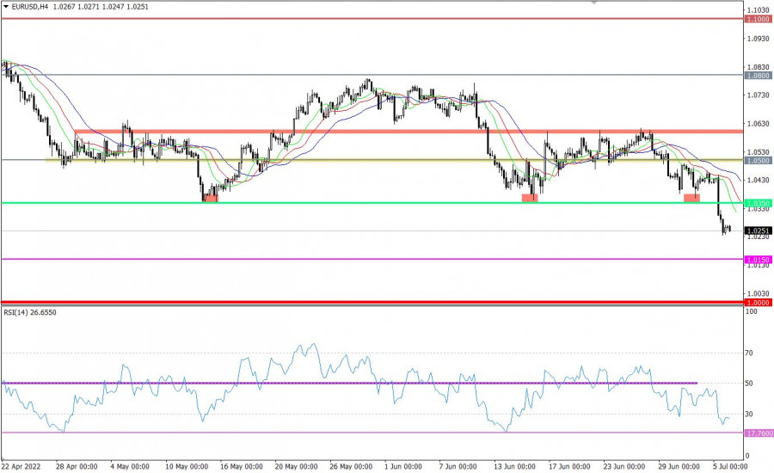Screen dimensions: 774x473
Task: Click the red 1.0000 parity level label
Action: tap(757, 302)
